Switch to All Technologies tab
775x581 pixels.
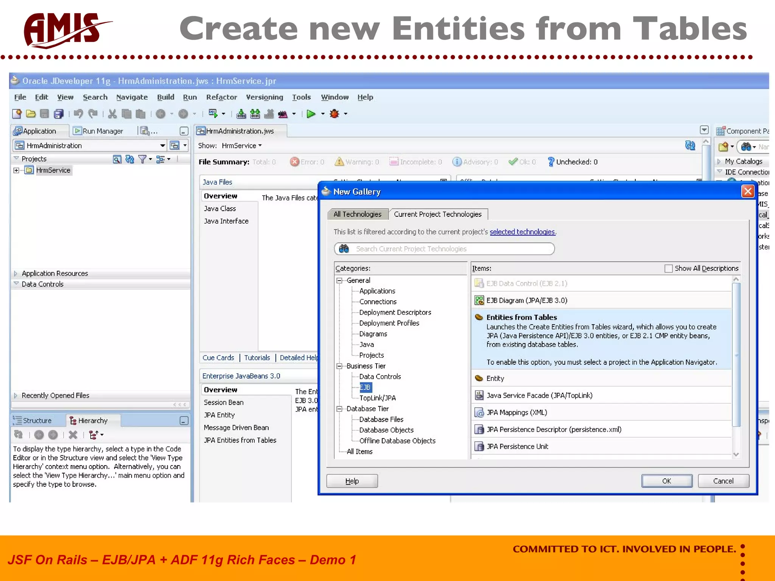pos(358,214)
